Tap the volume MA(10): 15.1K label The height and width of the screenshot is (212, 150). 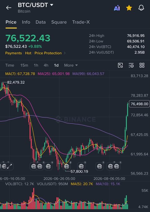coord(108,184)
